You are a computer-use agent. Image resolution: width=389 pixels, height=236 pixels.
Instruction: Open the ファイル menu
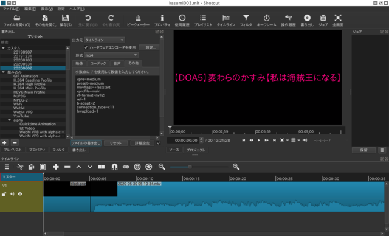pyautogui.click(x=11, y=9)
